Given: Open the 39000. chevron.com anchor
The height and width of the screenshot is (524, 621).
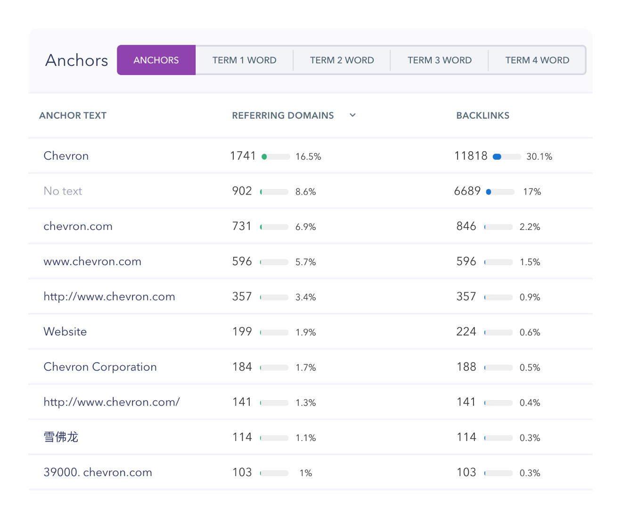Looking at the screenshot, I should pos(98,473).
